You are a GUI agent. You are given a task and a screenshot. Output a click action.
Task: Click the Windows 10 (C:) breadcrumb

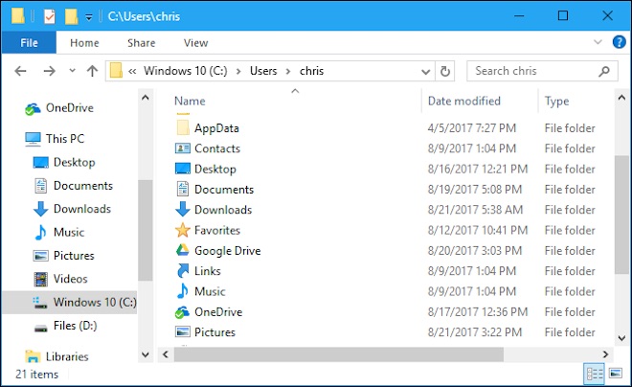(186, 71)
